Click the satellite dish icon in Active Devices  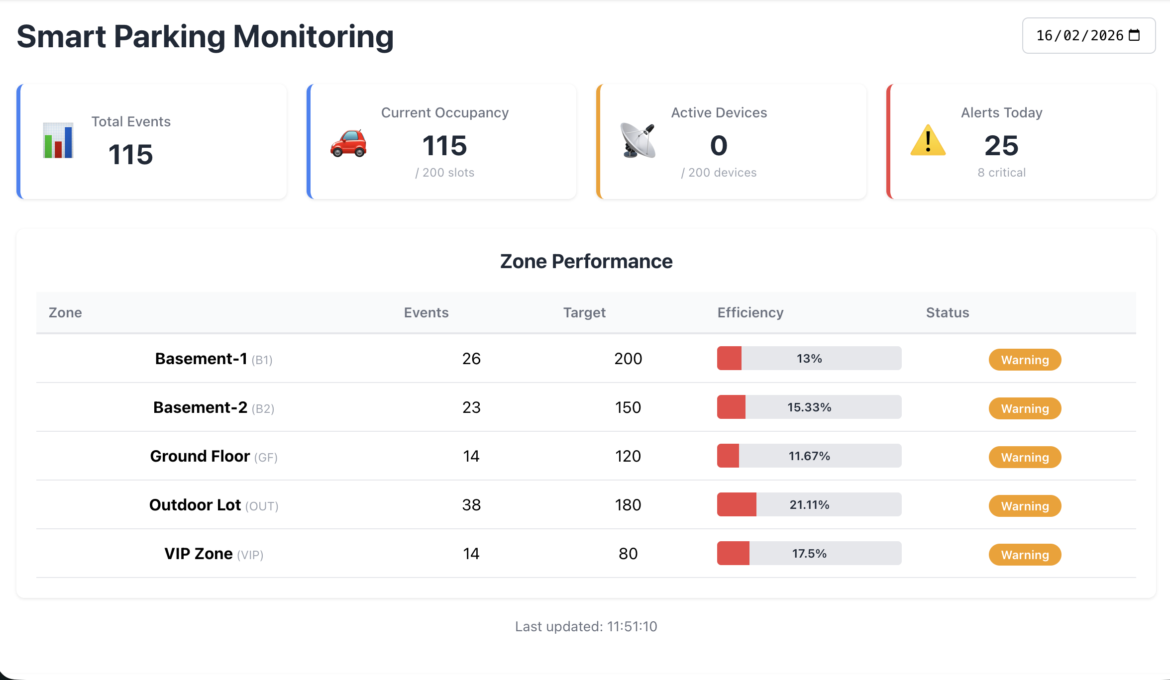638,141
